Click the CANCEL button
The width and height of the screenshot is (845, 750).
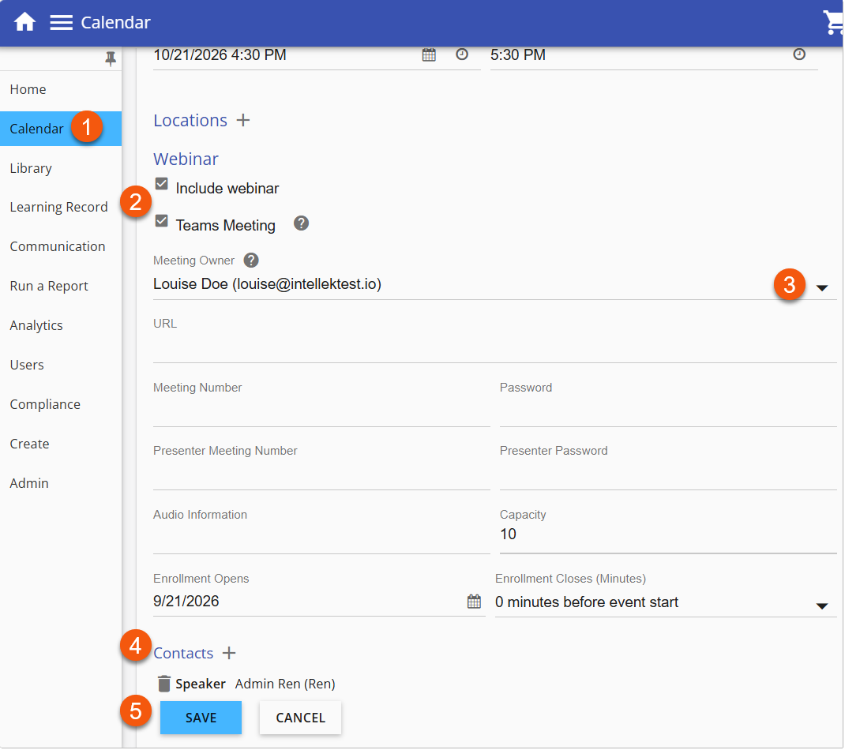point(301,718)
